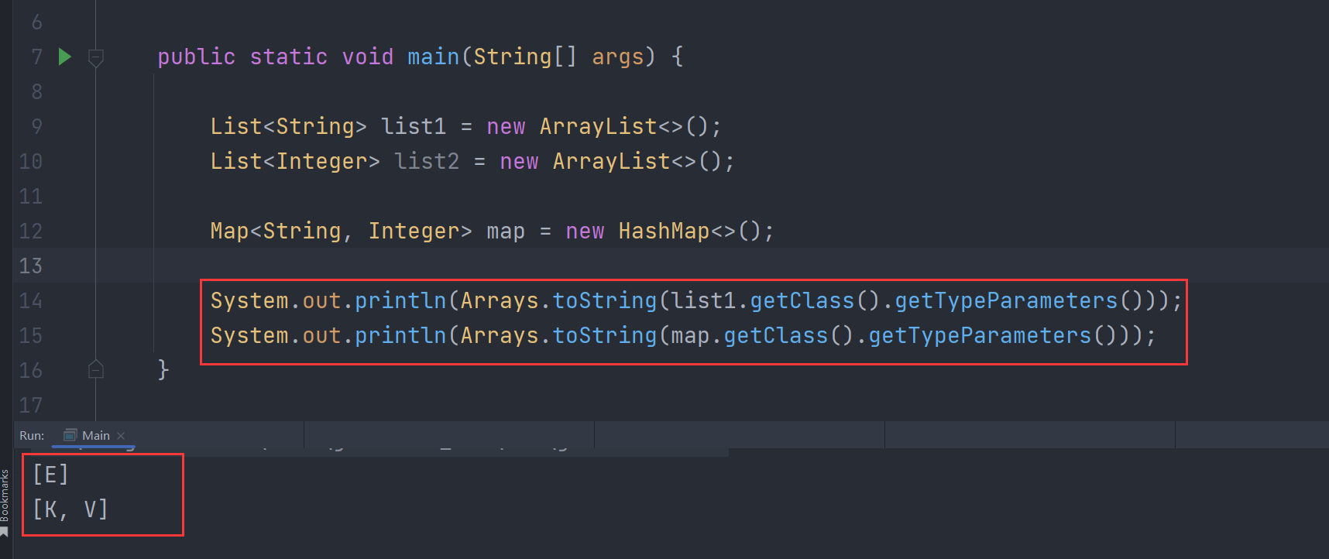Click 'new ArrayList<>()' on line 9
The image size is (1329, 559).
coord(604,126)
